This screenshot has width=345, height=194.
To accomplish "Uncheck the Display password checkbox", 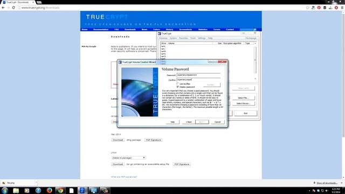I will click(178, 87).
